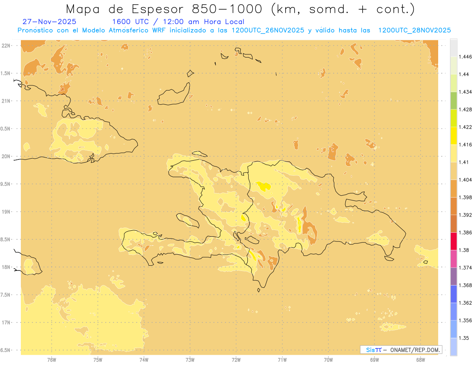Select the date label '27-Nov-2025'

pyautogui.click(x=50, y=22)
